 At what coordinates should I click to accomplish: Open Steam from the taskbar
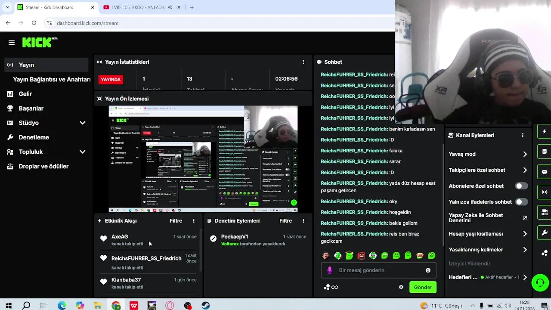[206, 306]
